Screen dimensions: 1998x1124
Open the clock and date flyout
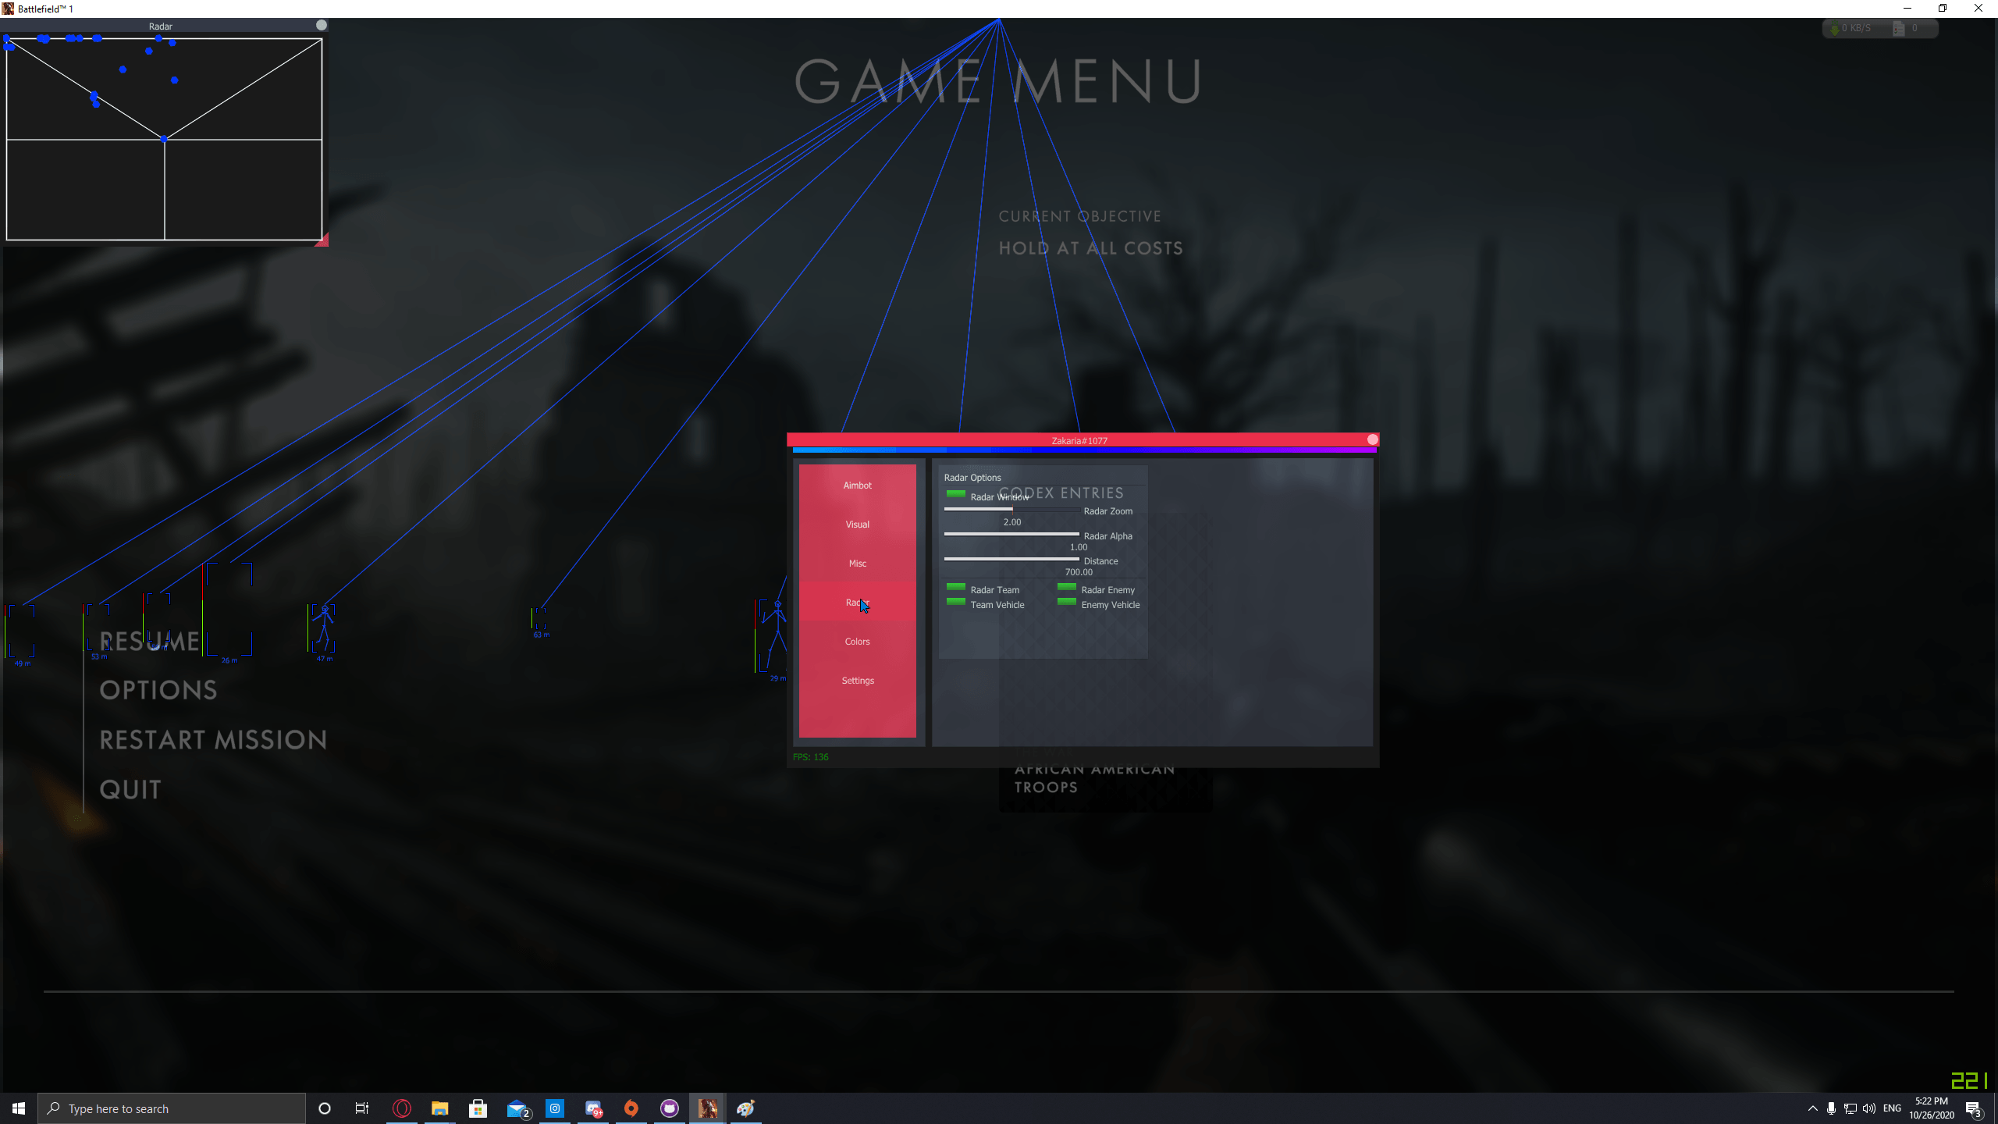1932,1108
